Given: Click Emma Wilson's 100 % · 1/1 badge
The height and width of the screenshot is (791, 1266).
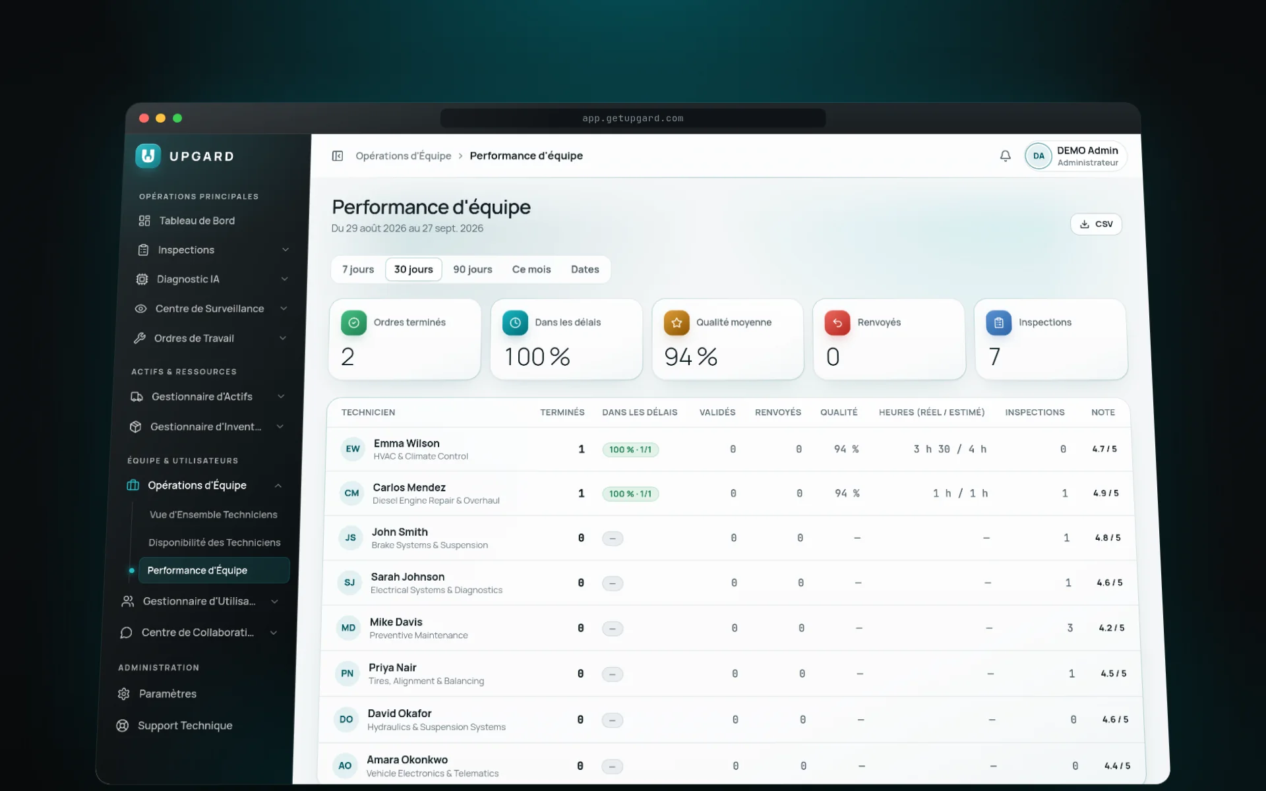Looking at the screenshot, I should point(630,450).
